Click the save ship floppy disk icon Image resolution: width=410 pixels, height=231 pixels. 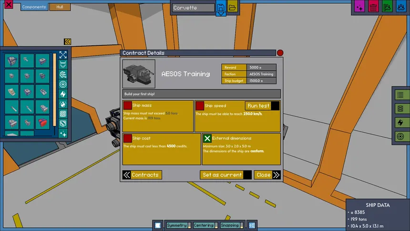(x=221, y=7)
